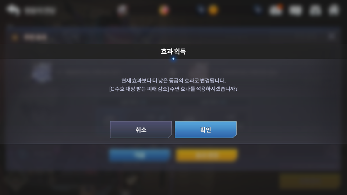Click the blurred icon right of notification icon
Screen dimensions: 347x195
[296, 10]
